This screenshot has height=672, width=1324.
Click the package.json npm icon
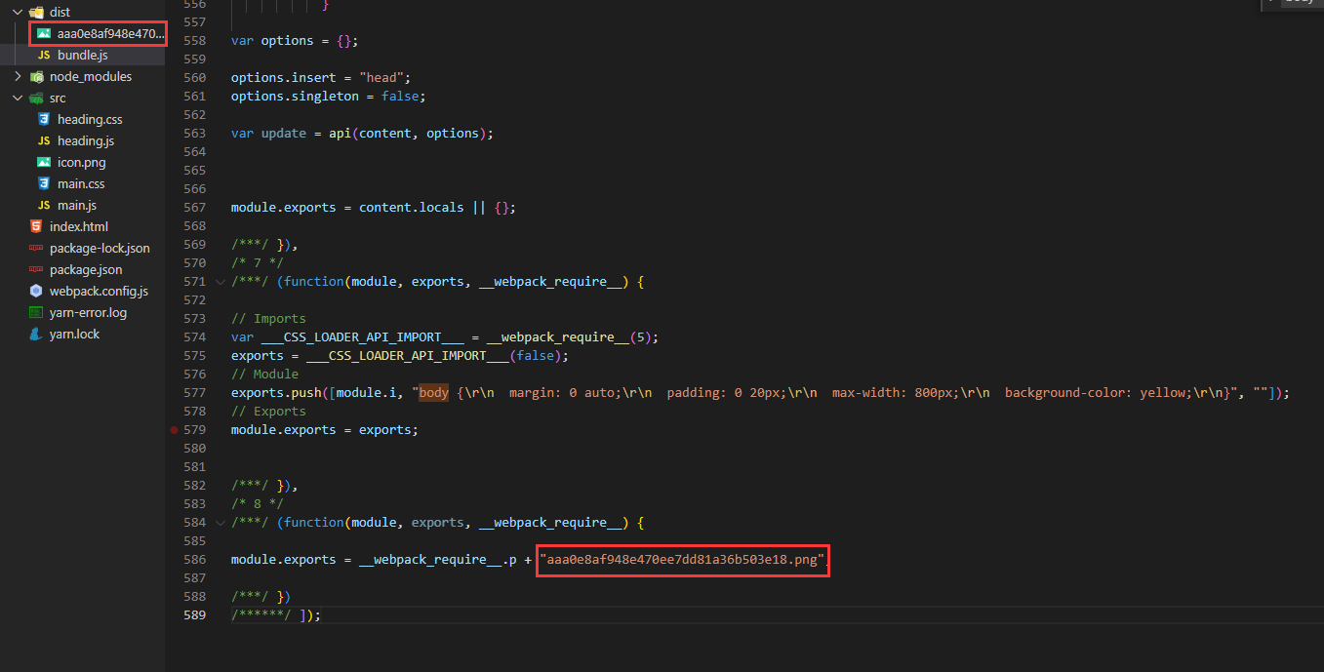[x=36, y=269]
